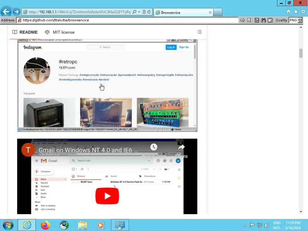Click the page vertical scrollbar thumb
308x231 pixels.
(x=301, y=53)
